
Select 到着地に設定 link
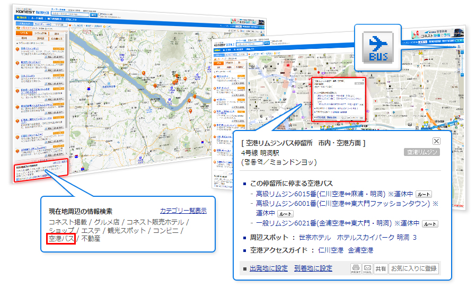[x=313, y=268]
